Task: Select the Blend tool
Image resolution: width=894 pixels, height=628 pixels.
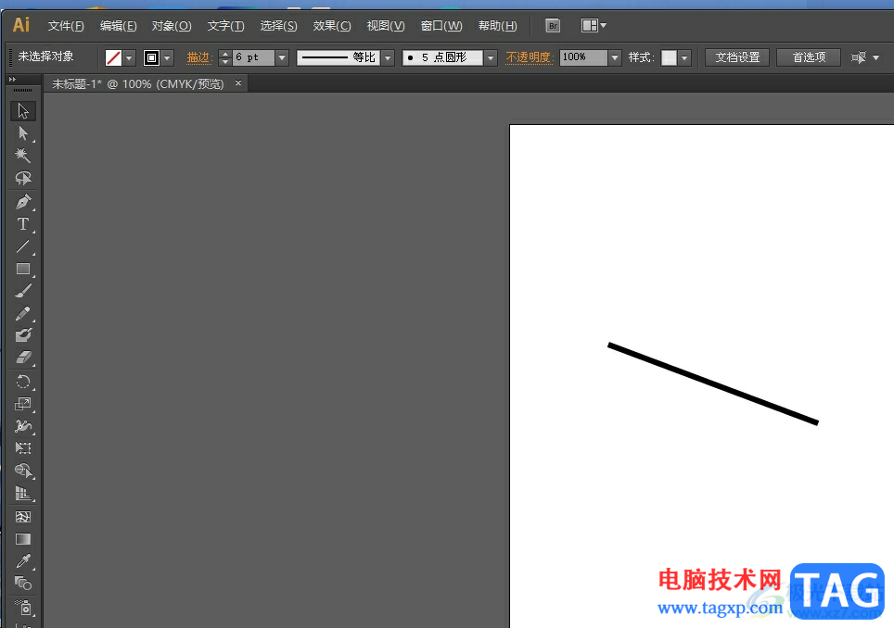Action: point(23,584)
